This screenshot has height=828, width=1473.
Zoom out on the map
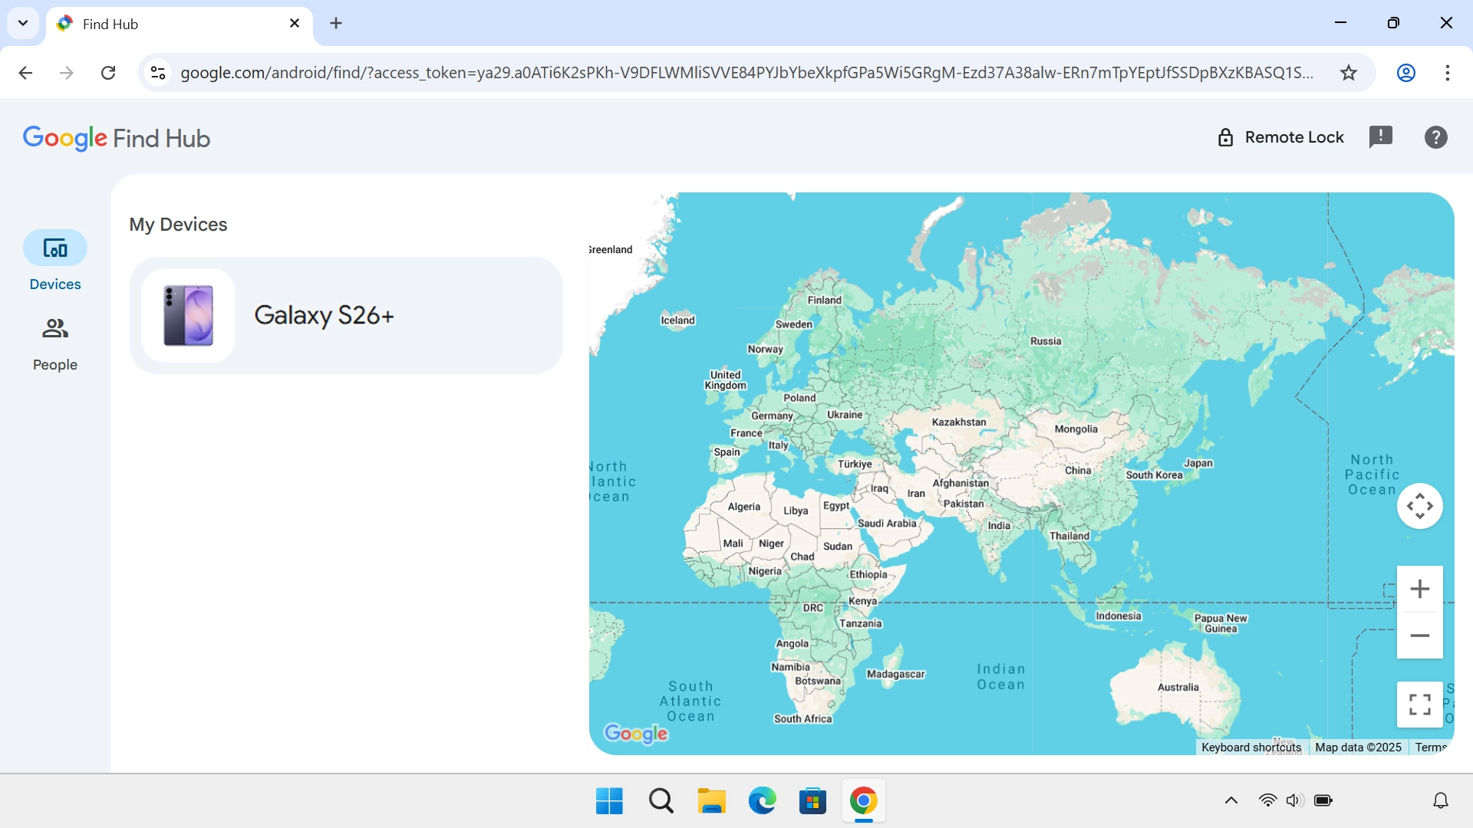pyautogui.click(x=1419, y=636)
